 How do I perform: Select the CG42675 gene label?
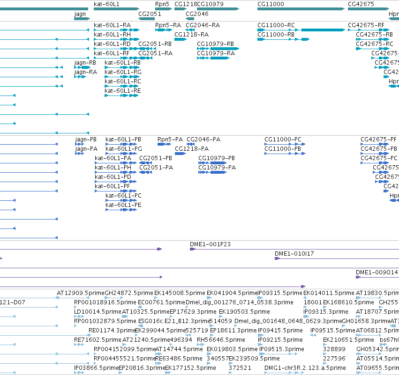pos(361,4)
